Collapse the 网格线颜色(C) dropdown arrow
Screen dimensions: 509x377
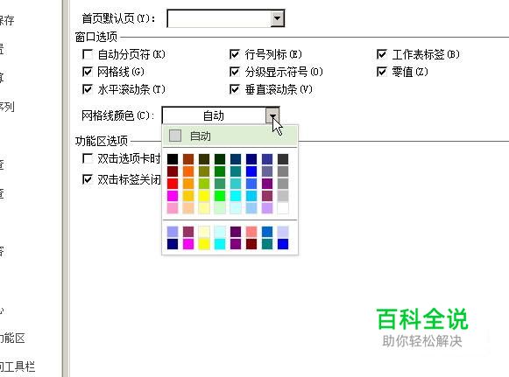point(272,115)
